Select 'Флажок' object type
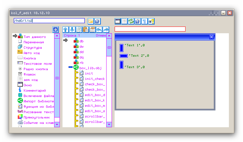The image size is (243, 142). point(30,75)
